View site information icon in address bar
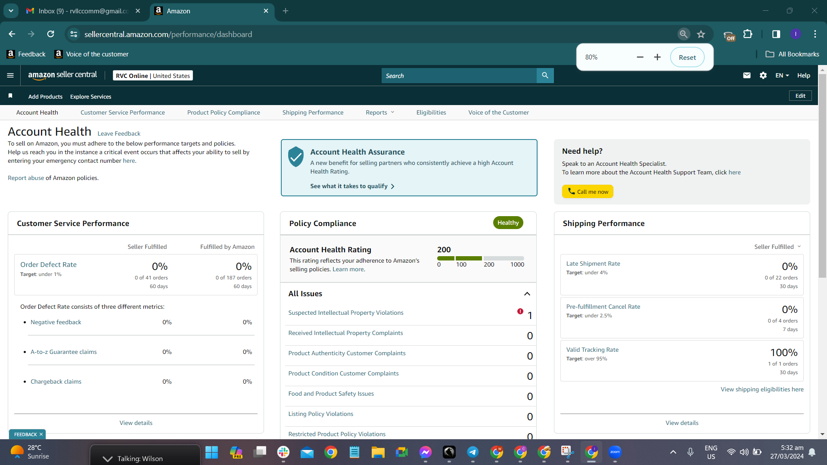The height and width of the screenshot is (465, 827). [74, 34]
